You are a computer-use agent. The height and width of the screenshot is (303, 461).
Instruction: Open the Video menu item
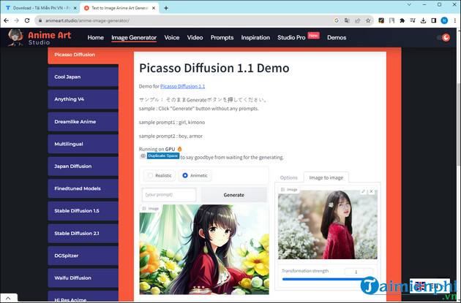coord(195,37)
